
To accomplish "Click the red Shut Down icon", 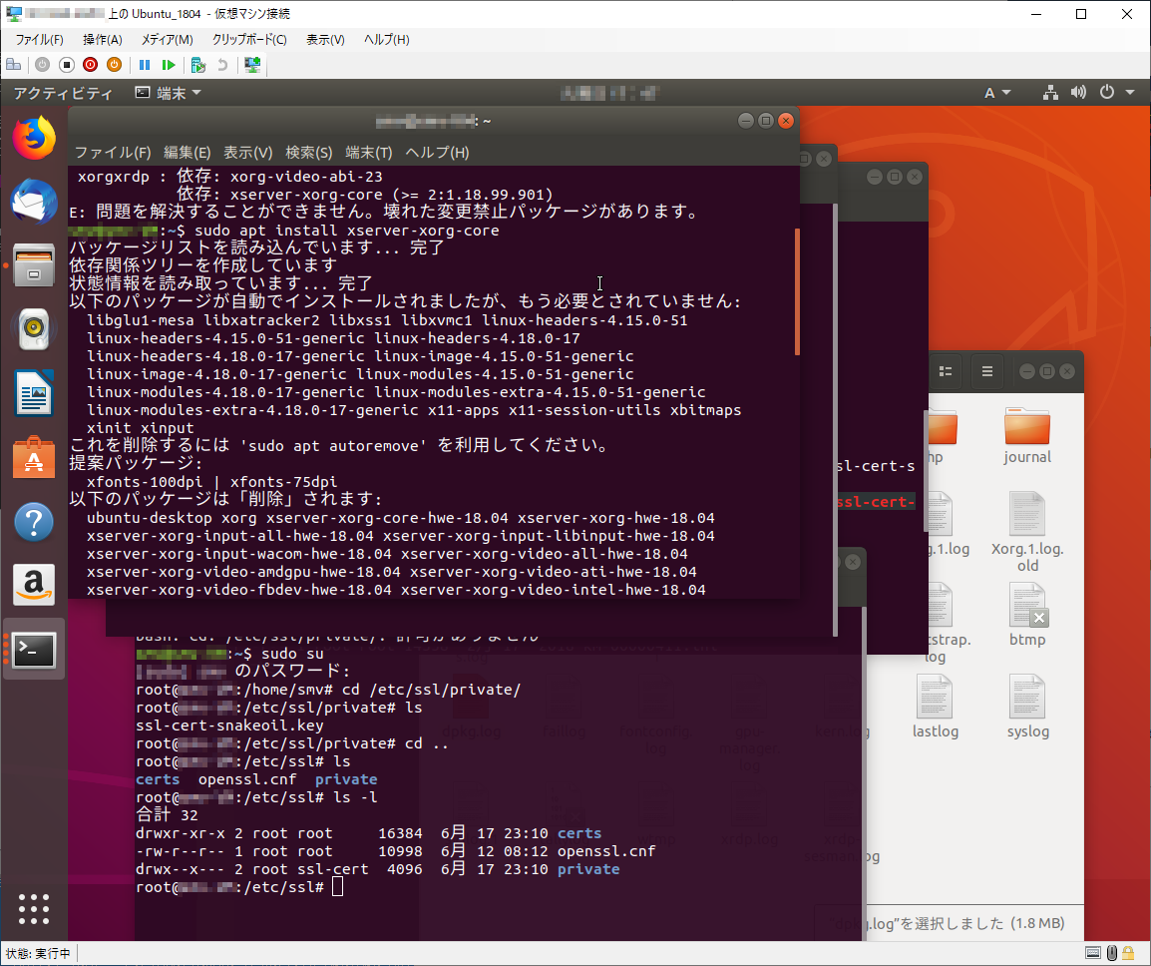I will pyautogui.click(x=91, y=65).
